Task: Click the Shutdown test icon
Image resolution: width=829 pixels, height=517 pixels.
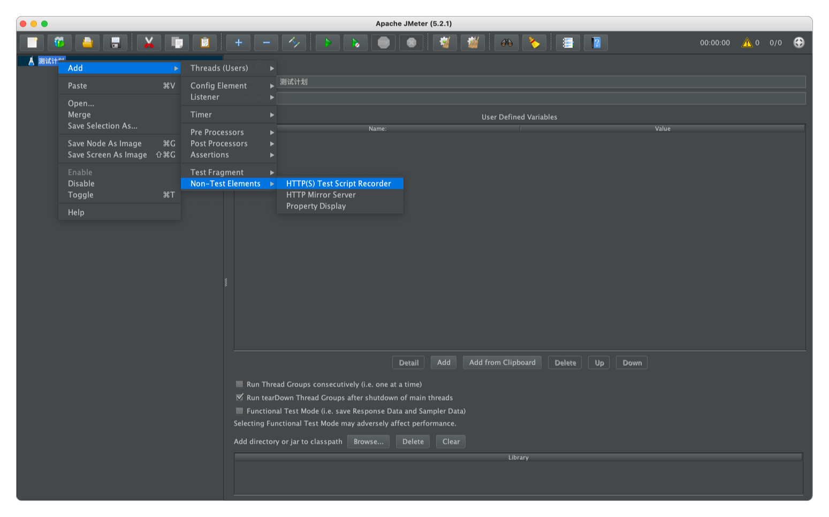Action: click(x=412, y=43)
